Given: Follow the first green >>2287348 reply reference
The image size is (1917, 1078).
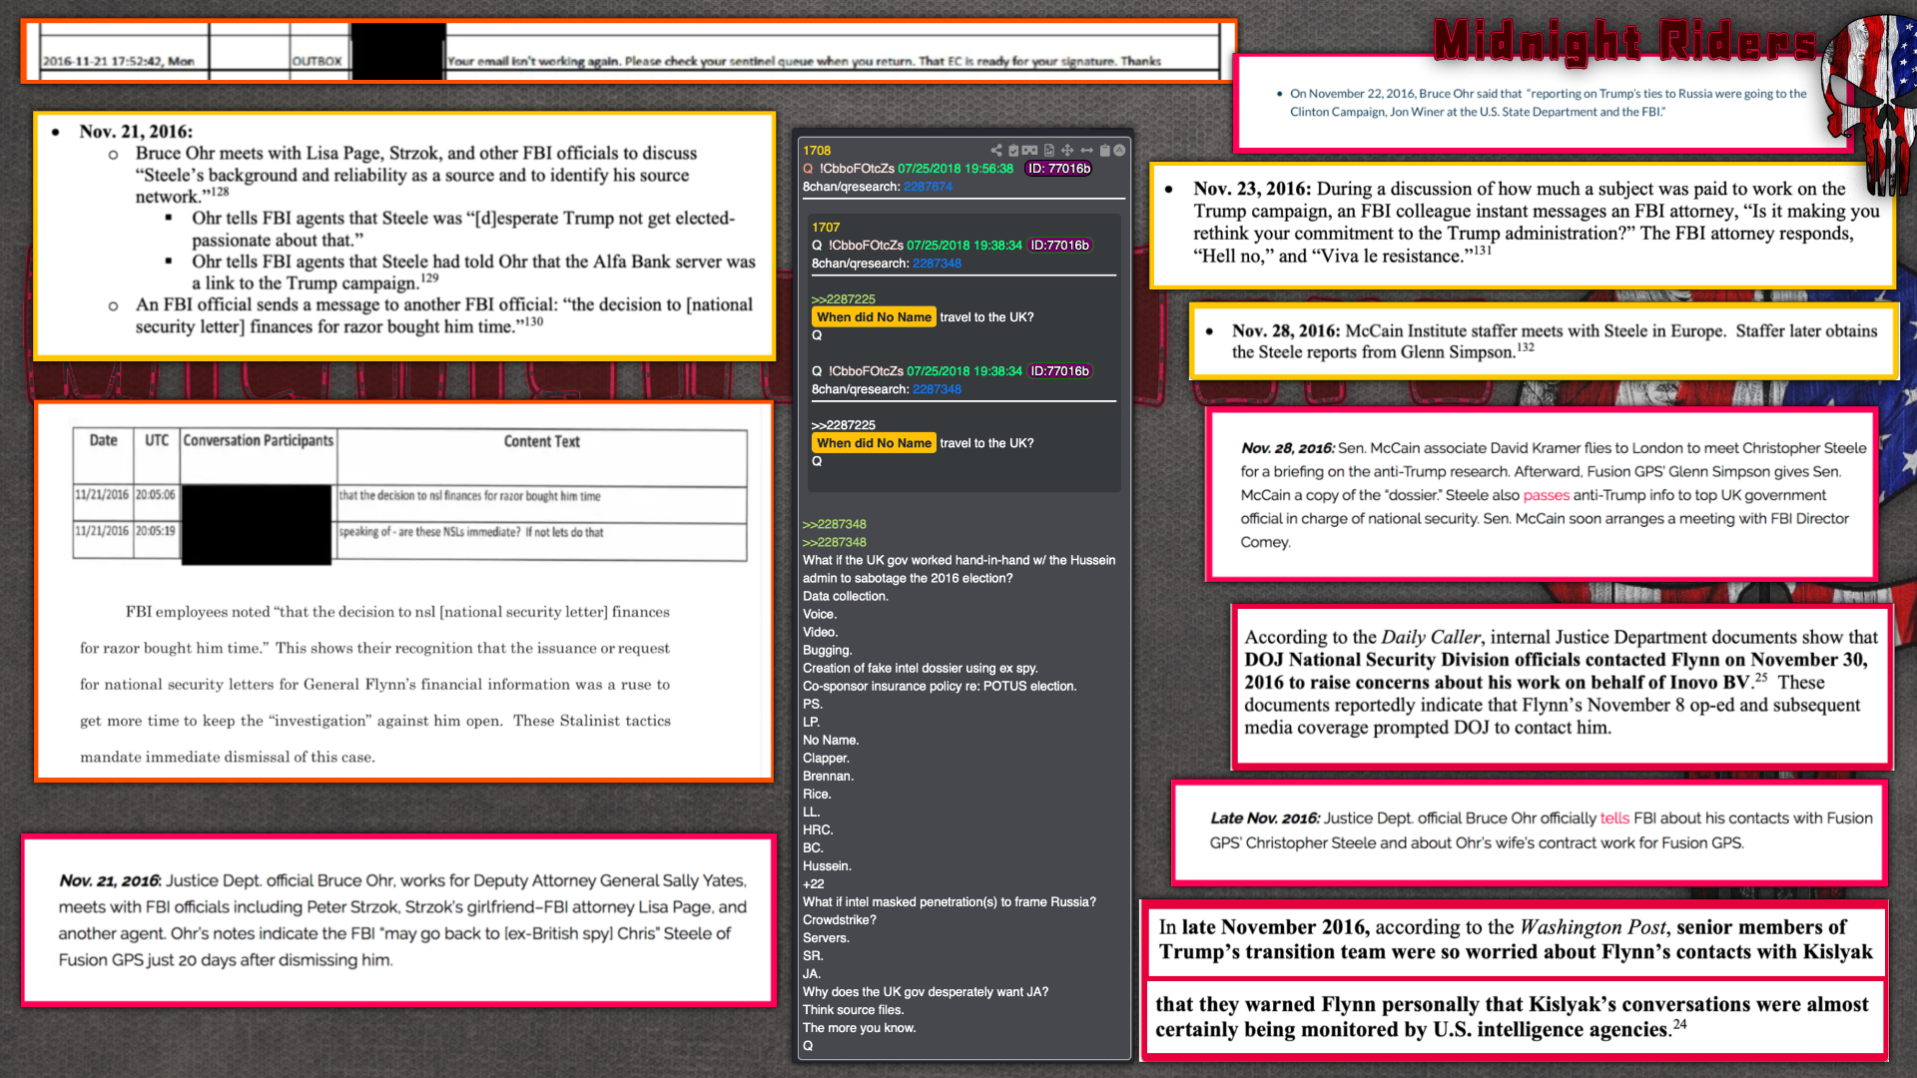Looking at the screenshot, I should [835, 524].
